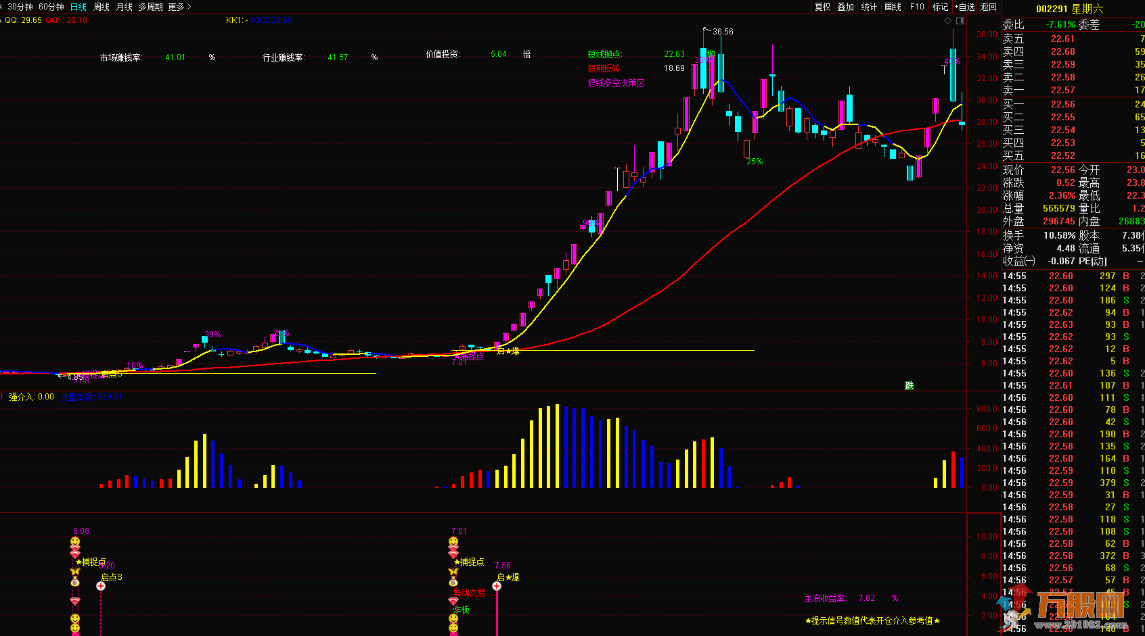Click the diamond icon above the price axis
The height and width of the screenshot is (636, 1145).
pos(947,21)
